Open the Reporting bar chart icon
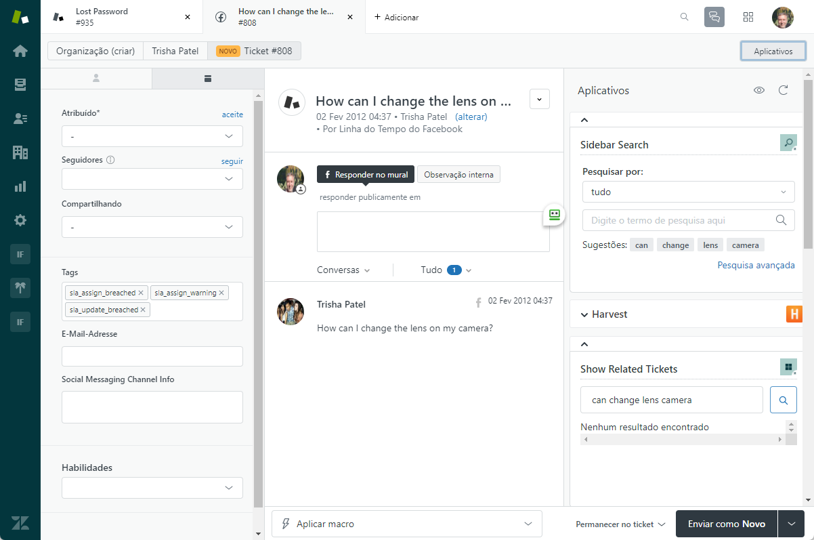The height and width of the screenshot is (540, 814). tap(20, 186)
